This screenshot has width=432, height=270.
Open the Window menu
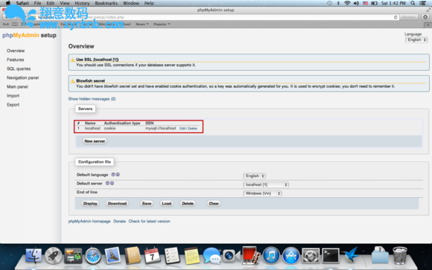[x=131, y=3]
